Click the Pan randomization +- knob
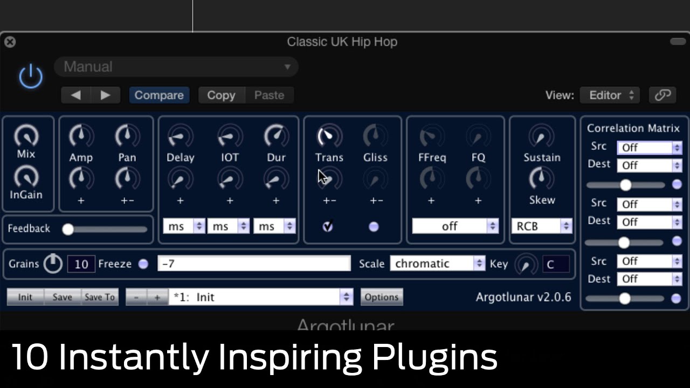The height and width of the screenshot is (388, 690). click(127, 178)
